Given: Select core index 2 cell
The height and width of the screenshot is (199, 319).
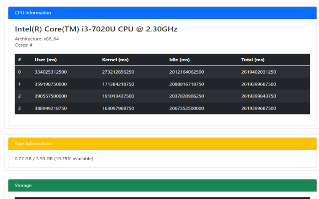Looking at the screenshot, I should click(19, 96).
